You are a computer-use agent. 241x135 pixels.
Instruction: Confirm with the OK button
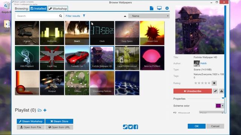pyautogui.click(x=197, y=126)
